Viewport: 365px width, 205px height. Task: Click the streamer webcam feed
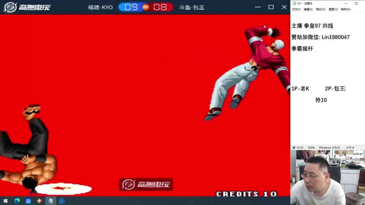328,177
